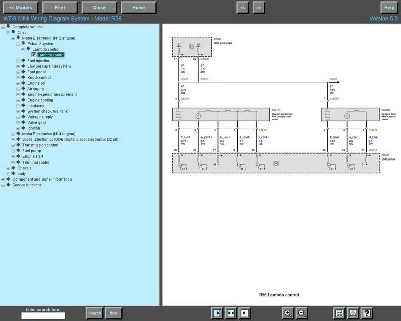Click the arrow icon beside Diesel Electronics
The height and width of the screenshot is (321, 401).
[x=18, y=139]
